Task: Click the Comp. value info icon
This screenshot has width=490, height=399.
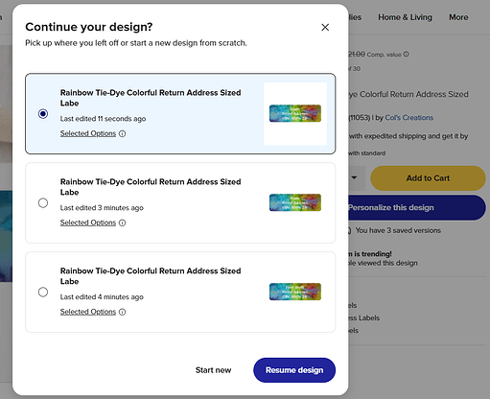Action: (x=406, y=54)
